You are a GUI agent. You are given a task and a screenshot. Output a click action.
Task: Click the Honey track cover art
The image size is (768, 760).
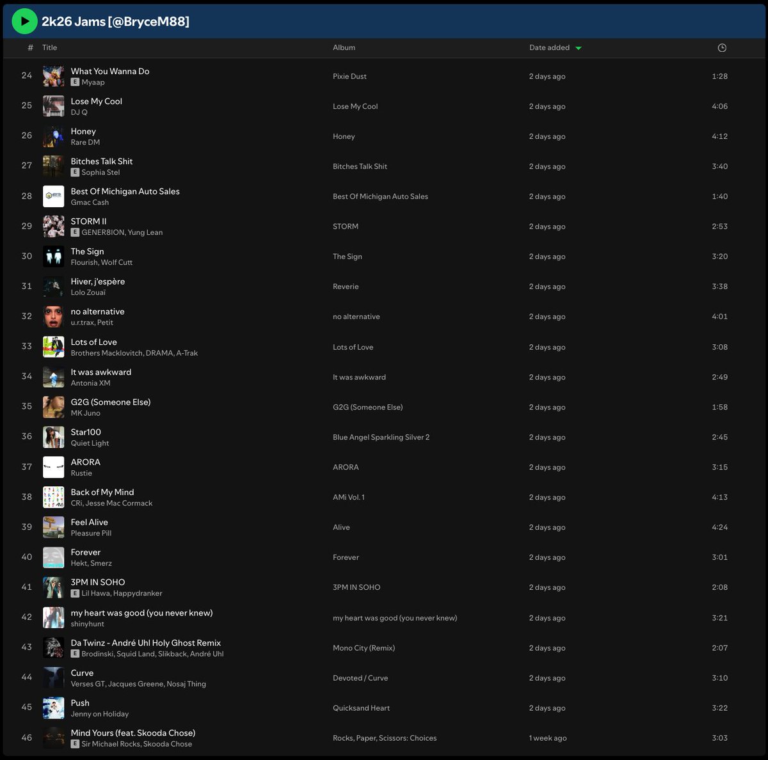point(53,136)
